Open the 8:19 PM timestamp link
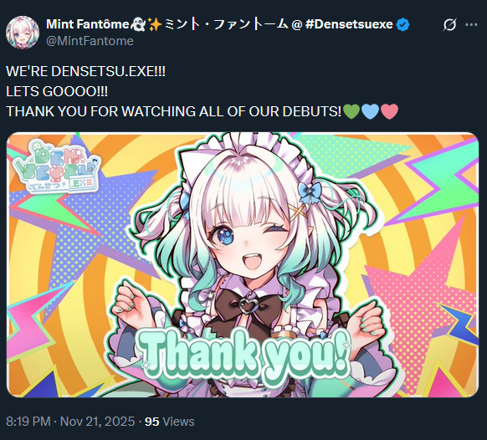Screen dimensions: 487x440 28,422
